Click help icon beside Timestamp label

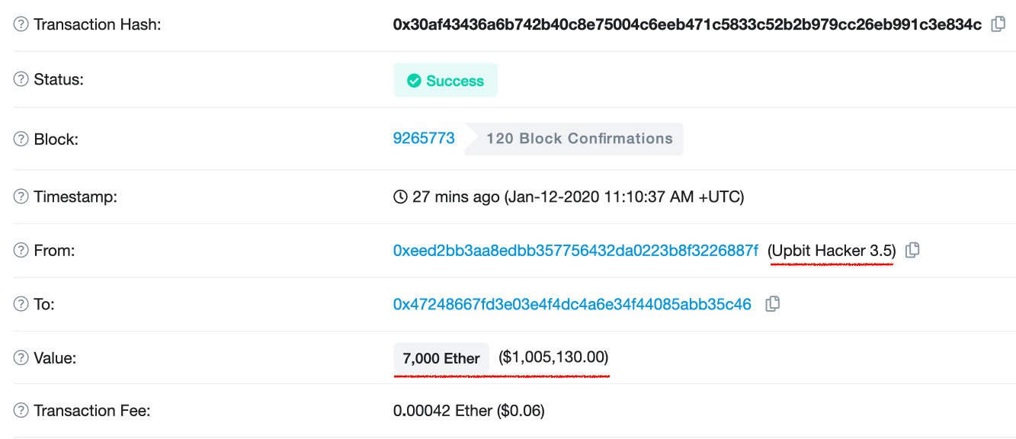[x=21, y=197]
